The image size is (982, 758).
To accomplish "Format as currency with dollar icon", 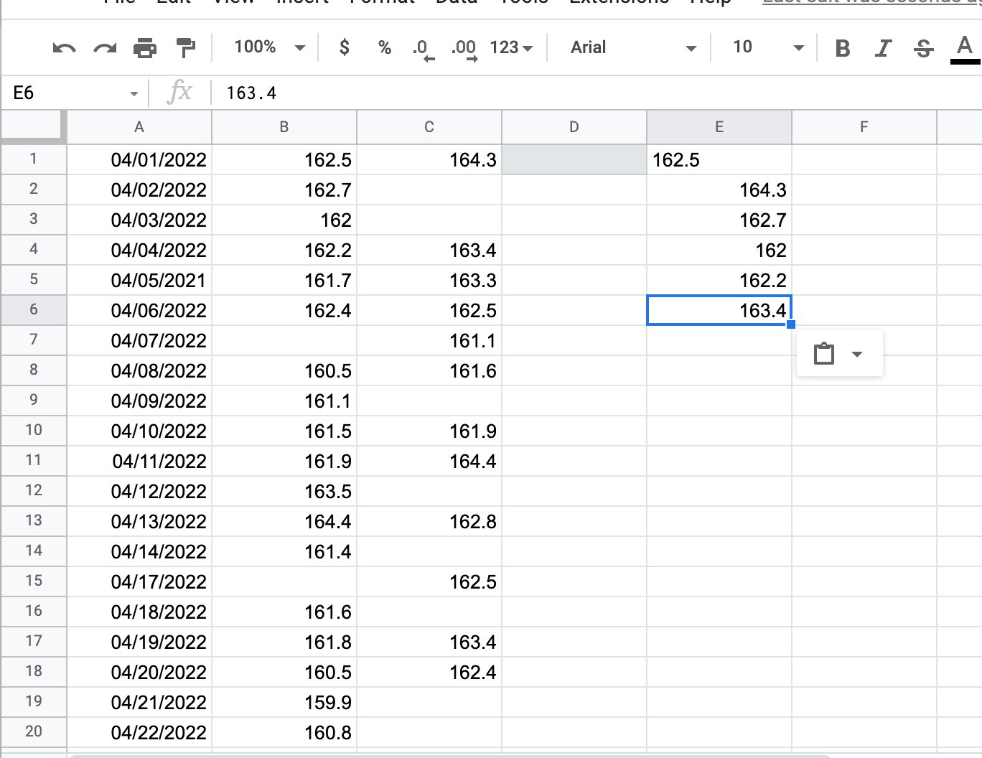I will tap(345, 47).
